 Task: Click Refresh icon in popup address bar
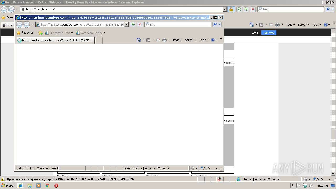pos(133,24)
